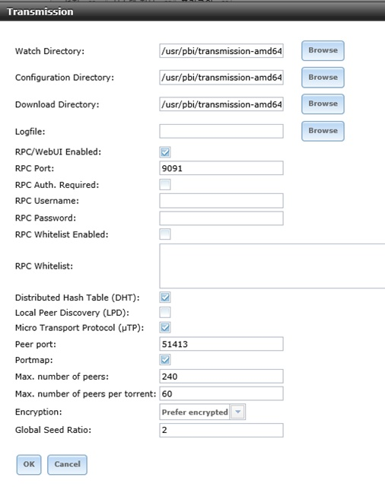Enable RPC Auth. Required checkbox
Viewport: 385px width, 487px height.
[165, 184]
